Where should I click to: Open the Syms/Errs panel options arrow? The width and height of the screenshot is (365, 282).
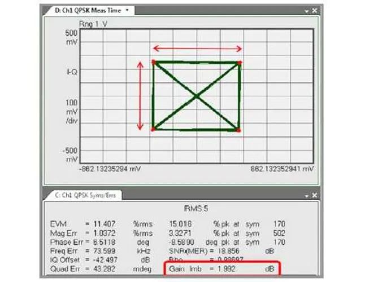[307, 195]
